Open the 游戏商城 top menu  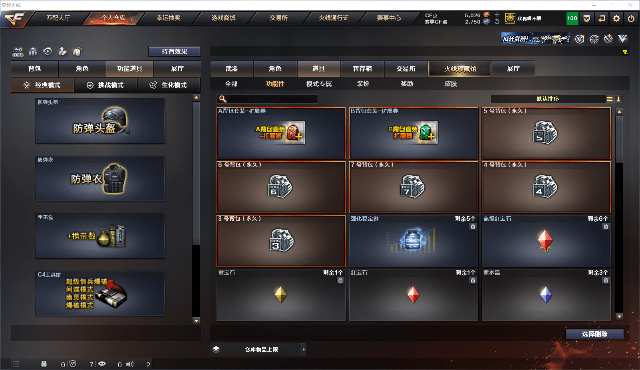tap(223, 18)
